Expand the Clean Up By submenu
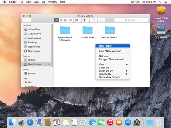 113,71
